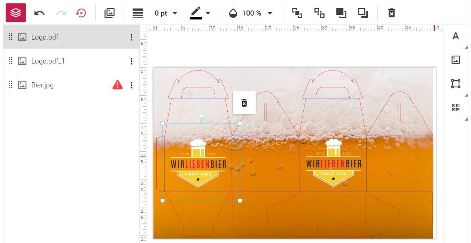Open the 0 pt stroke width dropdown
471x243 pixels.
pos(166,13)
